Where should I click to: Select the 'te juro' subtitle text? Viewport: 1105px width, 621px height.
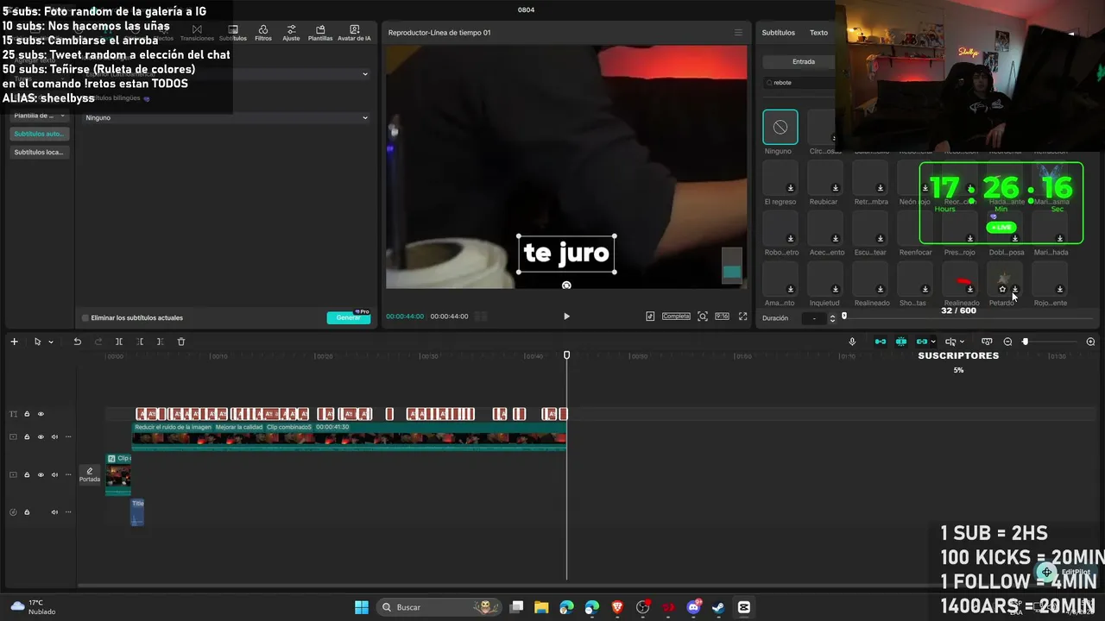pyautogui.click(x=566, y=254)
